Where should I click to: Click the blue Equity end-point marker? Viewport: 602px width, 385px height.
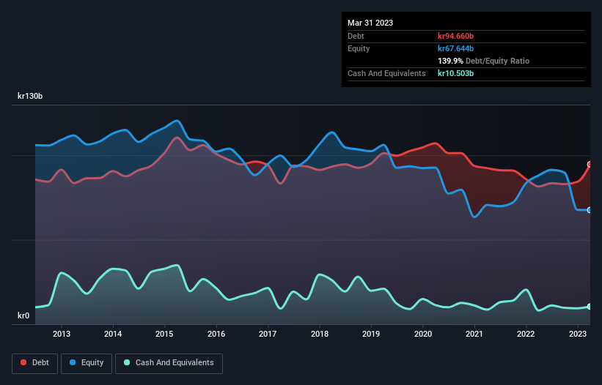(x=590, y=210)
